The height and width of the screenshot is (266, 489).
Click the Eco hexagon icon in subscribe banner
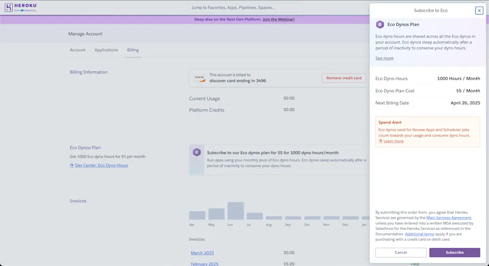196,152
